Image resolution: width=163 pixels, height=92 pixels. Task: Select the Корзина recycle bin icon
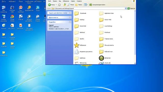tap(4, 27)
